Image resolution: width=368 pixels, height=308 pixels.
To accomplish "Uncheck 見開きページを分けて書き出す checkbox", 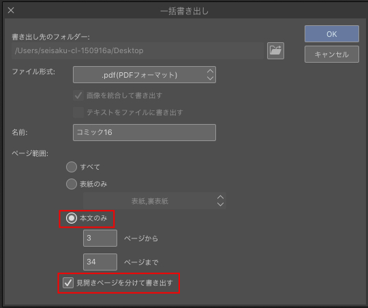I will (68, 283).
